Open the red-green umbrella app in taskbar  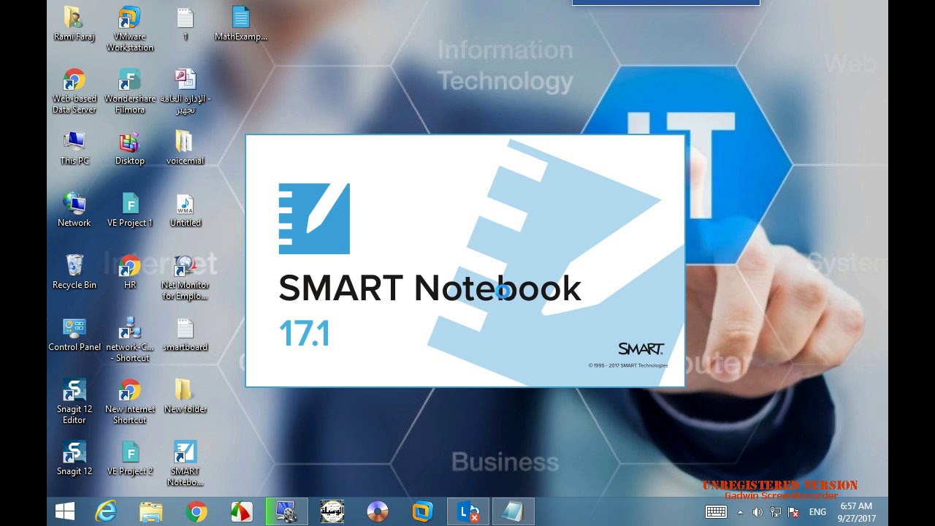point(242,512)
